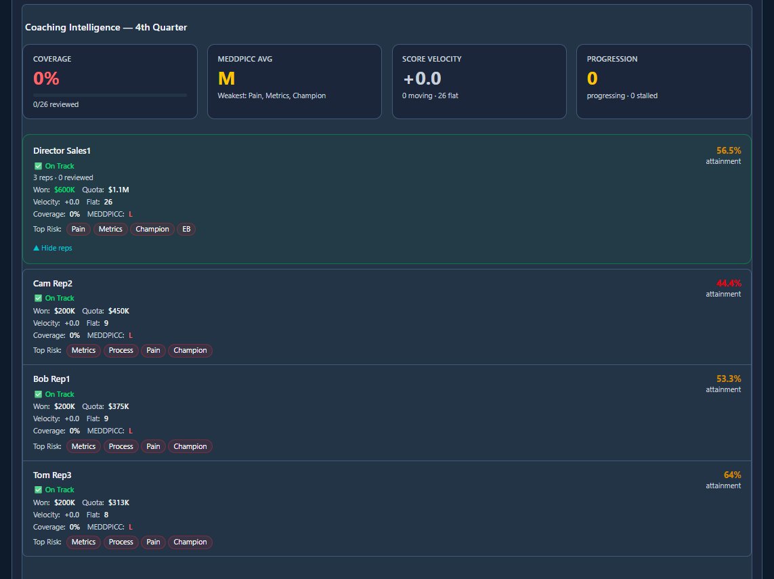Open the Tom Rep3 rep name
The height and width of the screenshot is (579, 774).
pos(52,475)
